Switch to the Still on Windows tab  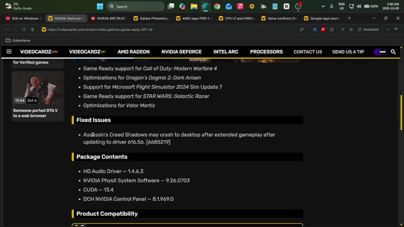click(x=24, y=18)
